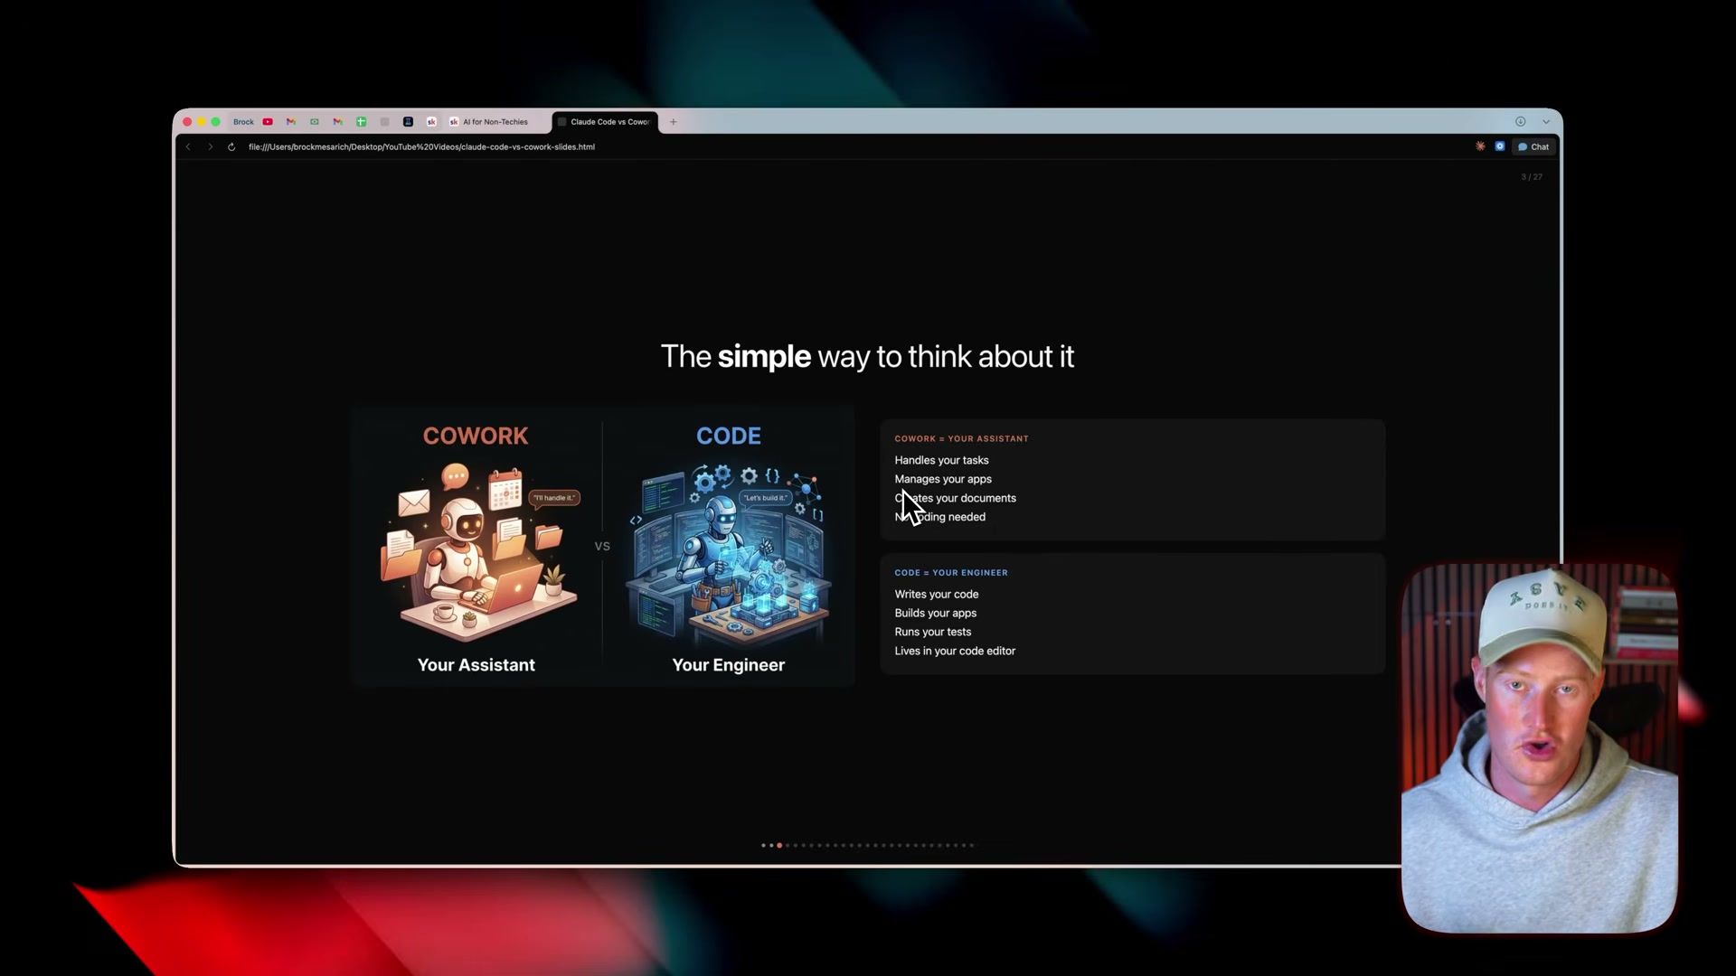This screenshot has width=1736, height=976.
Task: Open the browser downloads icon
Action: 1521,122
